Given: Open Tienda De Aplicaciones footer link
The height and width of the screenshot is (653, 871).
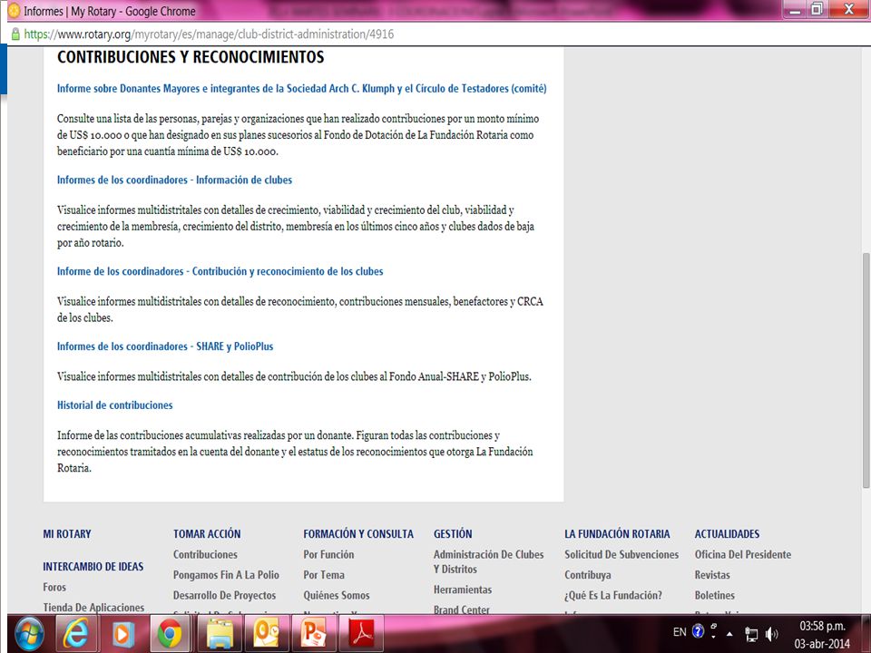Looking at the screenshot, I should pos(93,608).
